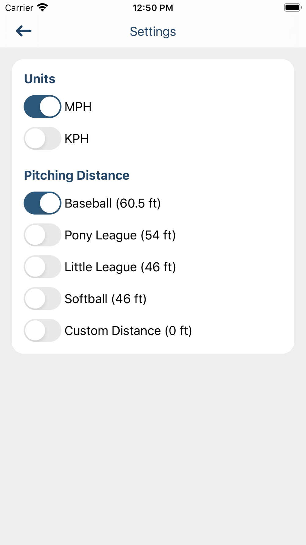Click the KPH text label

click(x=76, y=139)
